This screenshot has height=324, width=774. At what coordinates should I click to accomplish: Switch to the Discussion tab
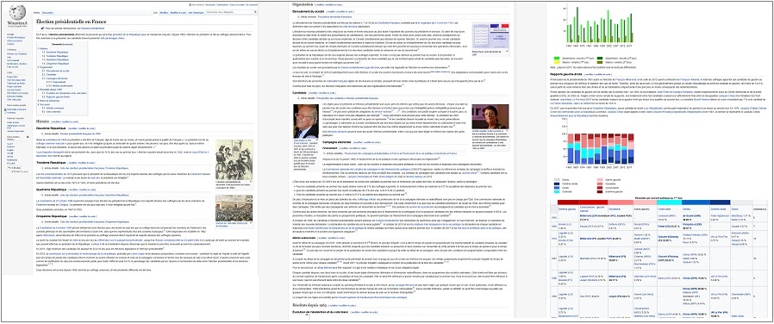[x=48, y=13]
